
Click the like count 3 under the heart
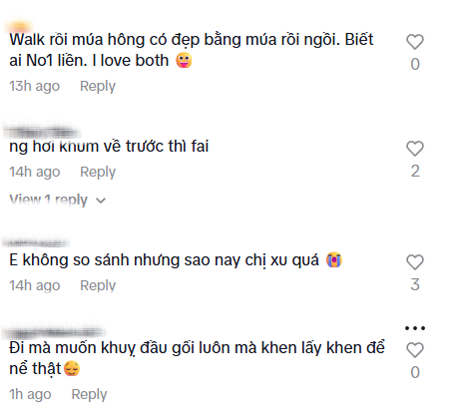[x=415, y=284]
